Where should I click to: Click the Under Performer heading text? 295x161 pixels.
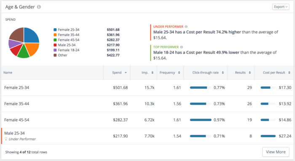click(x=168, y=26)
